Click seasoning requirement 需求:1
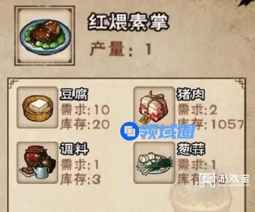This screenshot has width=255, height=212. (x=80, y=165)
